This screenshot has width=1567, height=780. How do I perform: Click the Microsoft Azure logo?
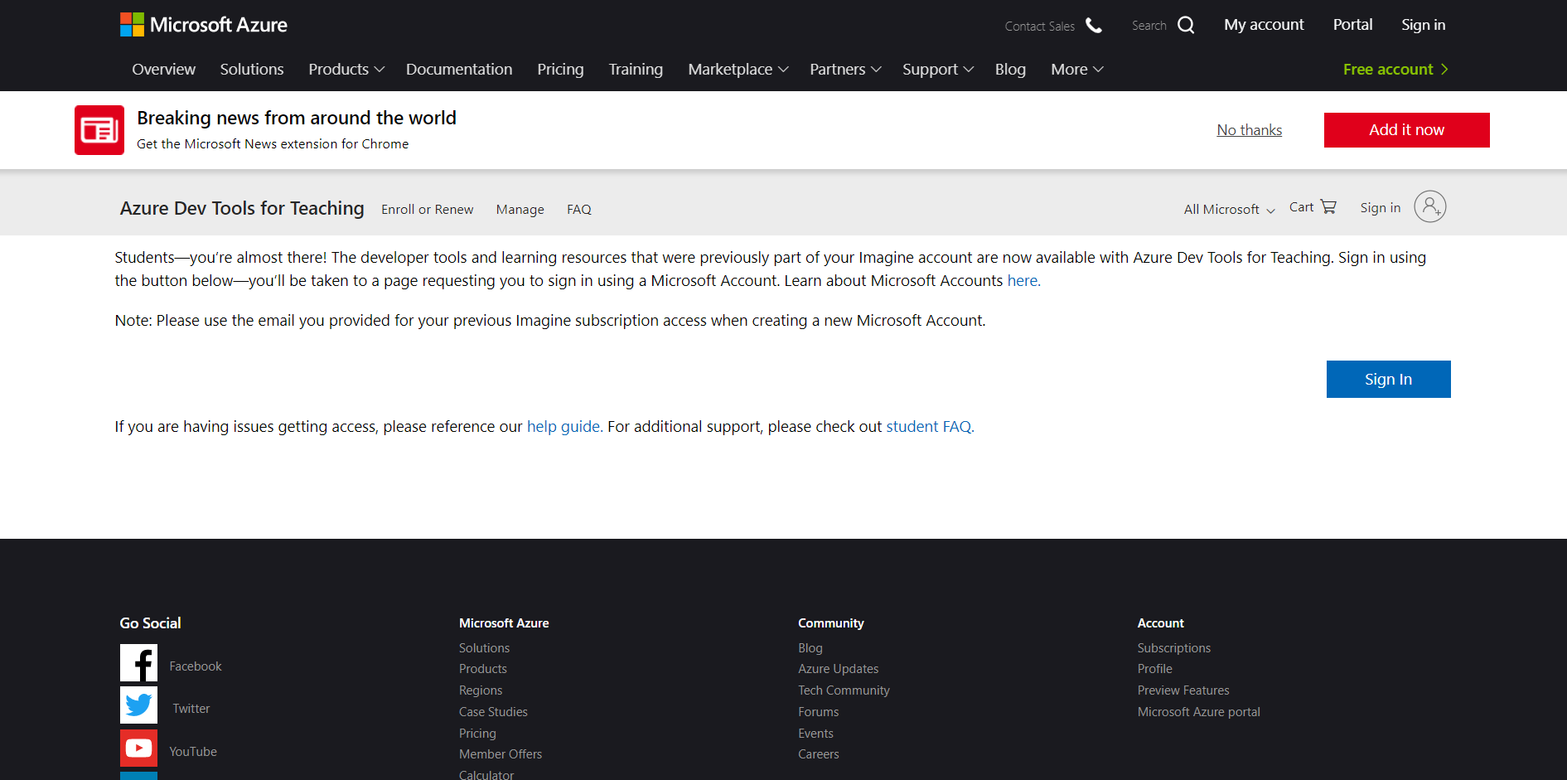[204, 25]
